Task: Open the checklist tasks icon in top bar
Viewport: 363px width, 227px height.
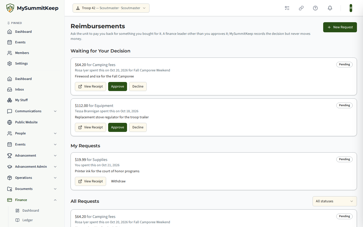Action: click(287, 8)
